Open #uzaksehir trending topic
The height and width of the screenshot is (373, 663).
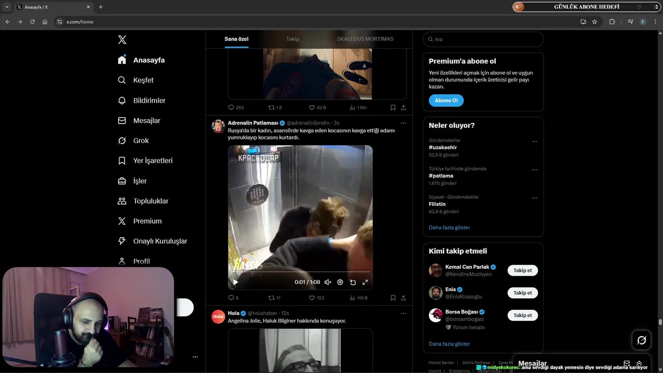coord(443,148)
